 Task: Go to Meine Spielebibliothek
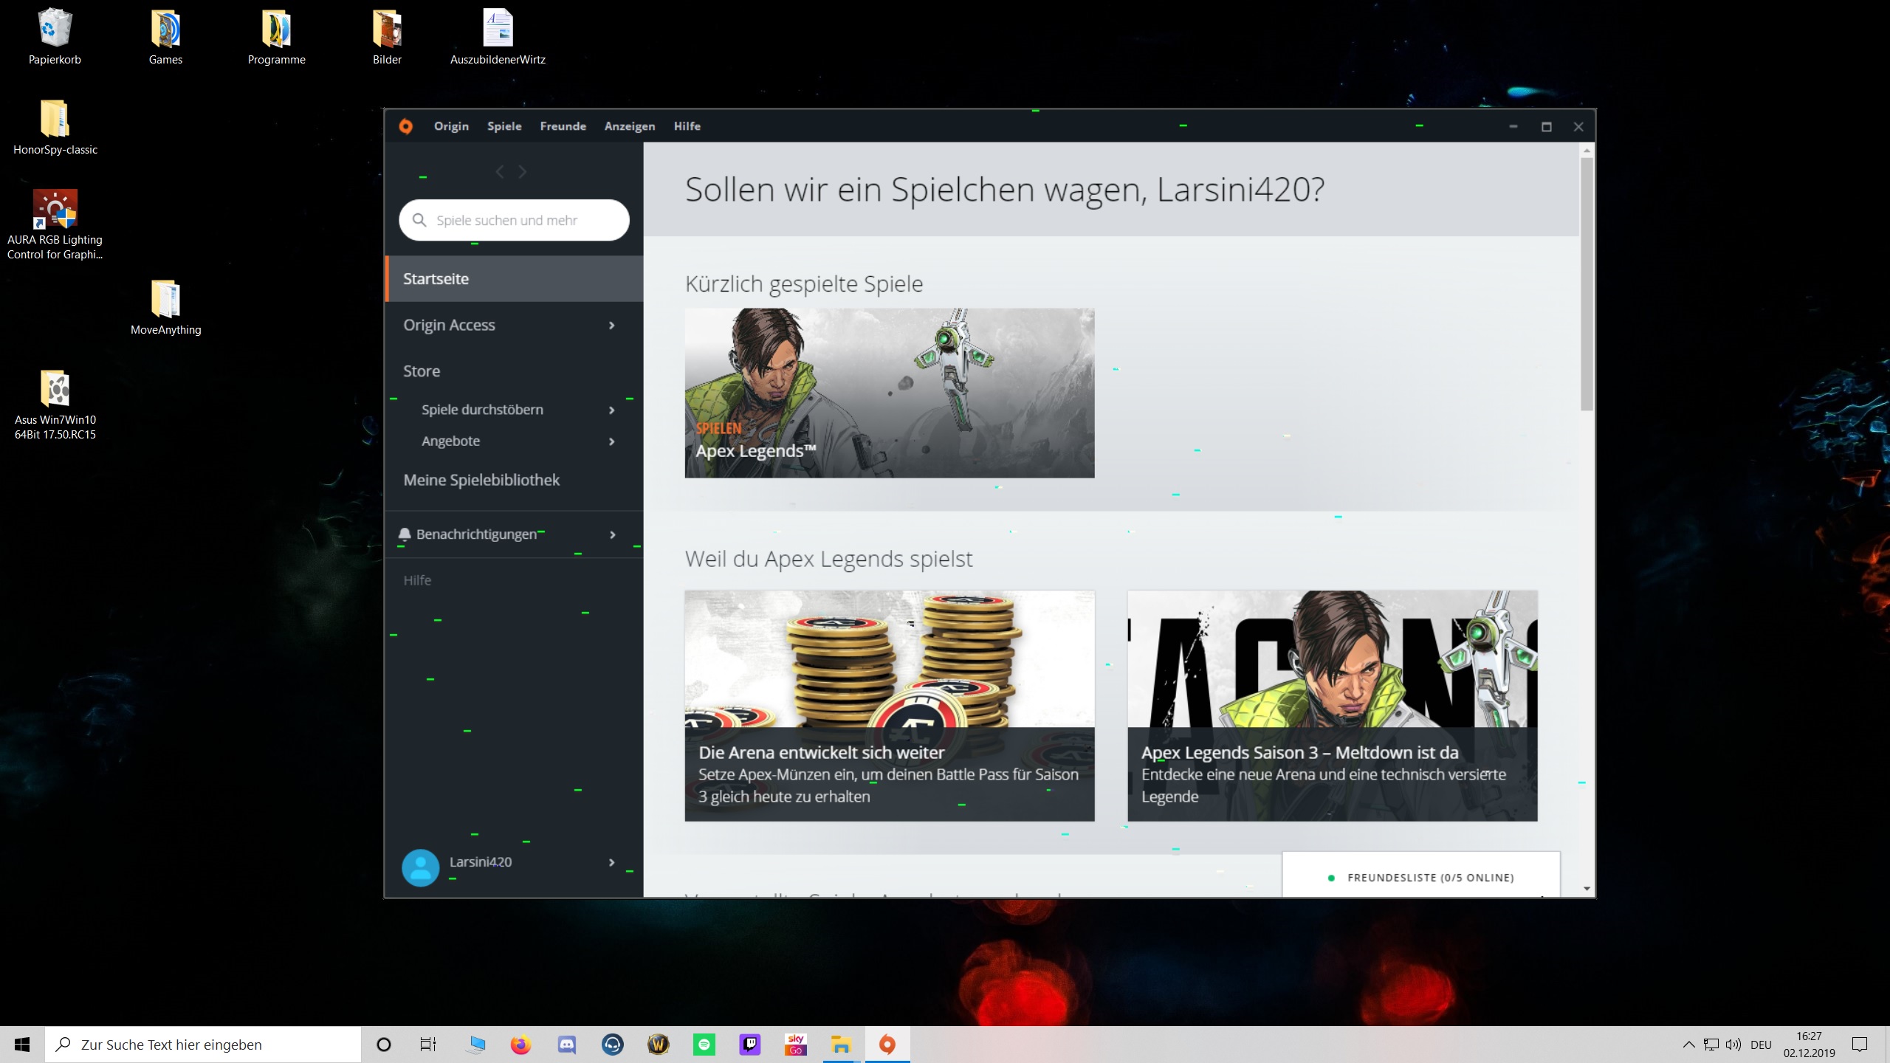[x=481, y=480]
